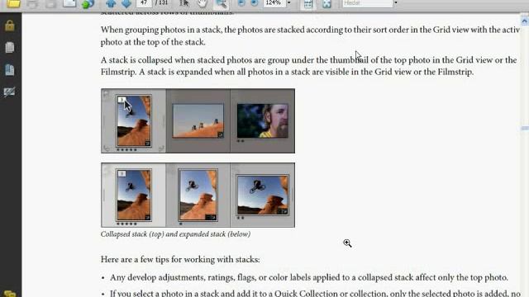The width and height of the screenshot is (529, 297).
Task: Click the three bikers on hill thumbnail
Action: 198,121
